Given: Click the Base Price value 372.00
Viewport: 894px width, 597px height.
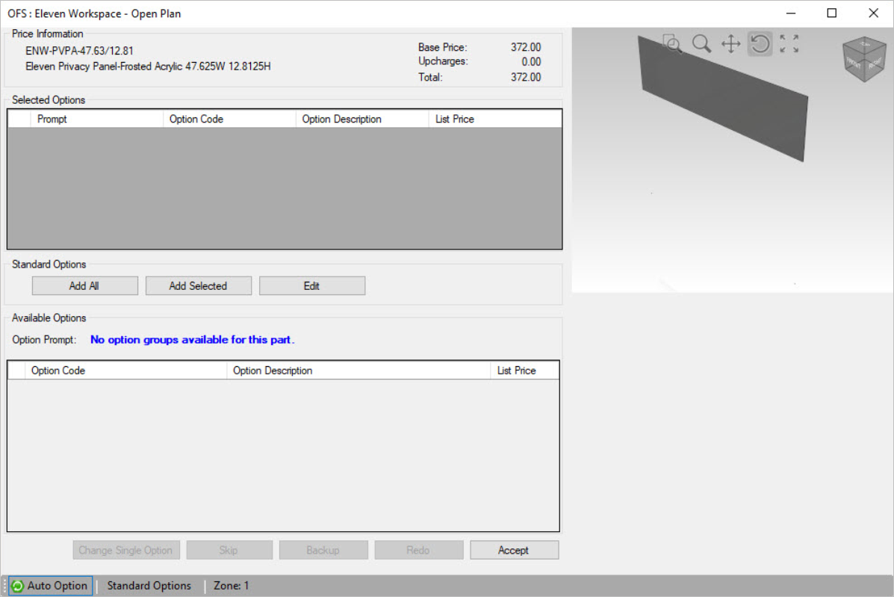Looking at the screenshot, I should 526,47.
